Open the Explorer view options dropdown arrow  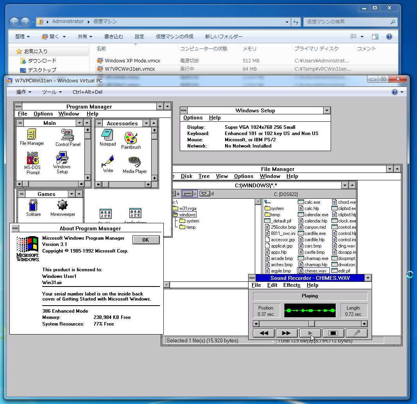(x=362, y=37)
